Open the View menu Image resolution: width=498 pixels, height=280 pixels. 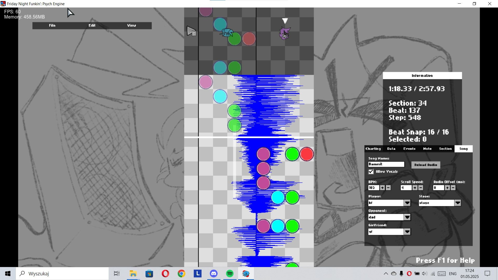coord(132,25)
